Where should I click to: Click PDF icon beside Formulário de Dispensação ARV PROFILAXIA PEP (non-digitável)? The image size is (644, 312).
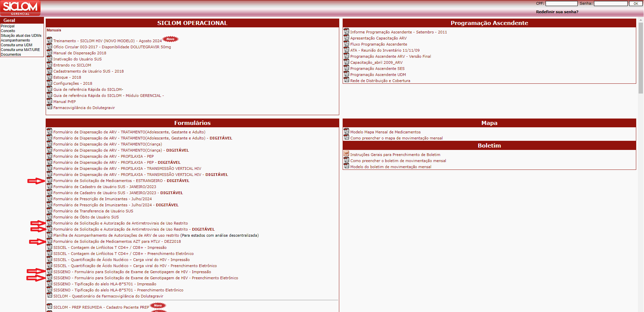point(49,155)
